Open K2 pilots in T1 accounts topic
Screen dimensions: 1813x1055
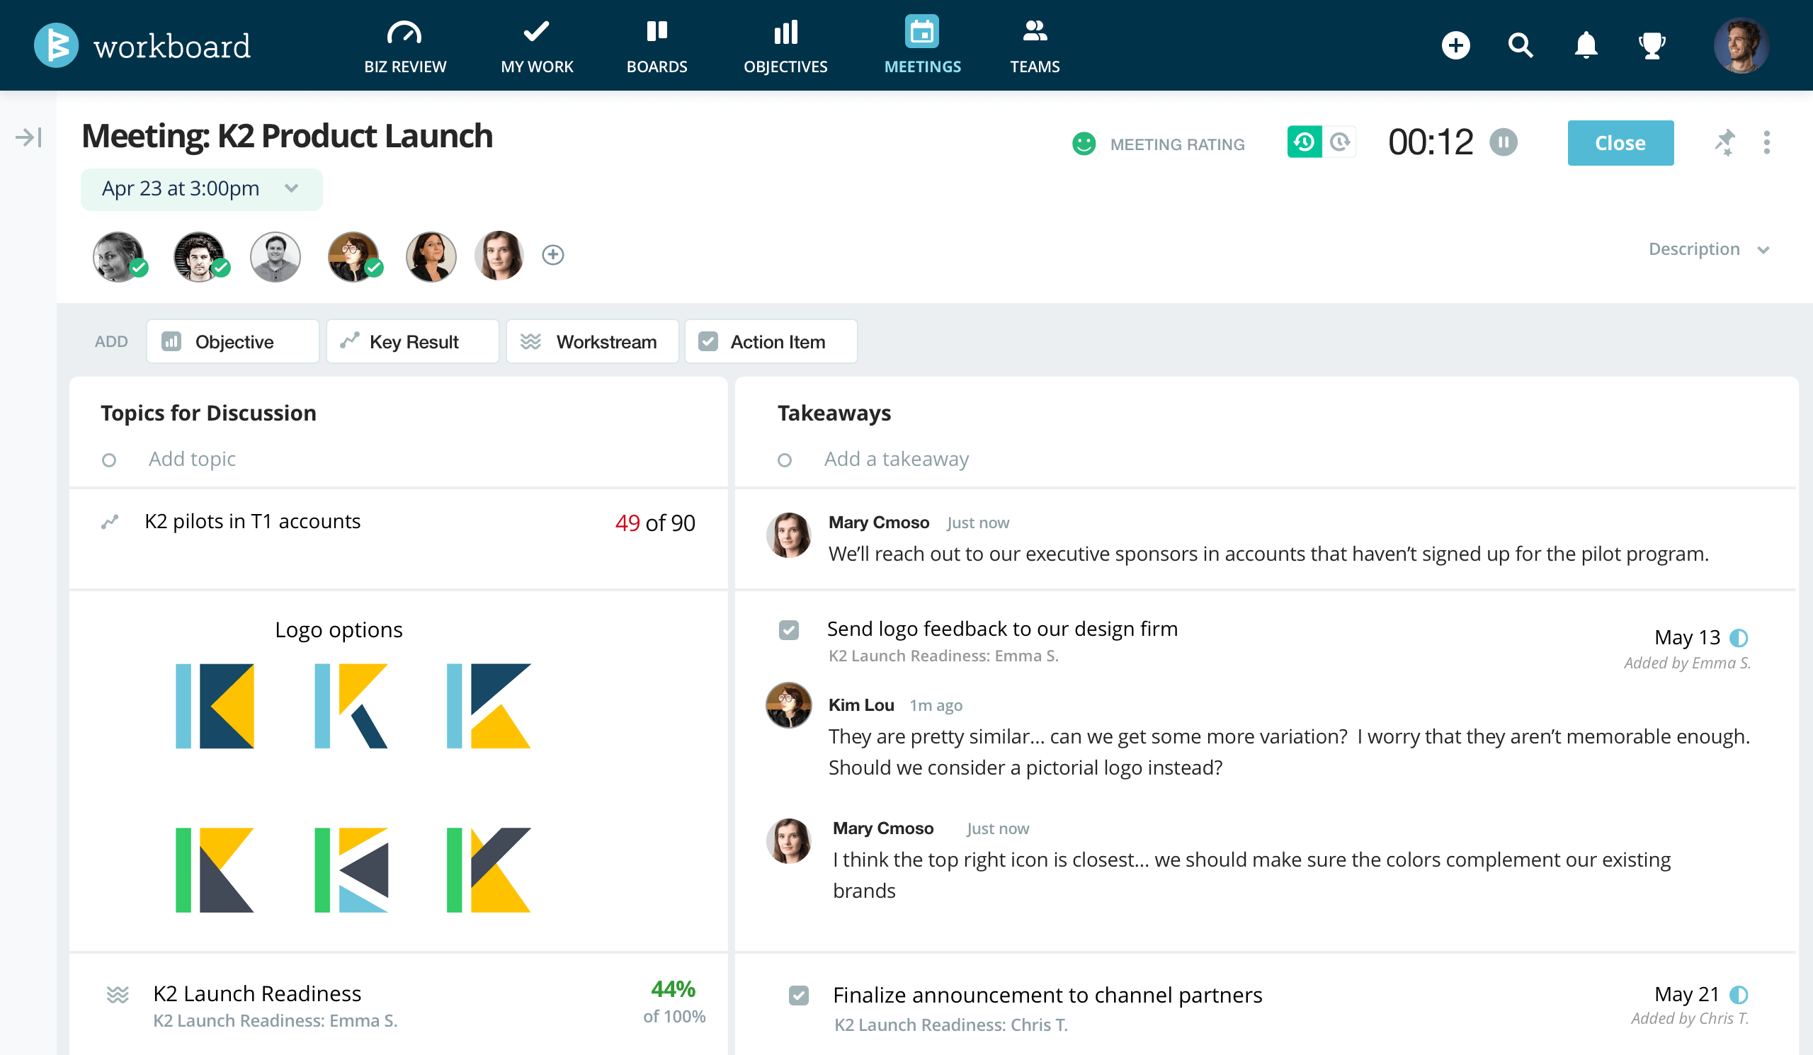tap(253, 521)
